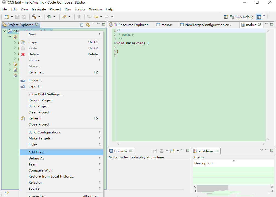Click Display Selected Console icon
The height and width of the screenshot is (197, 276).
(161, 151)
